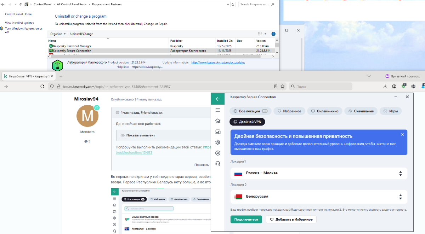Click the forum.kaspersky.com address bar URL
This screenshot has height=234, width=425.
117,87
